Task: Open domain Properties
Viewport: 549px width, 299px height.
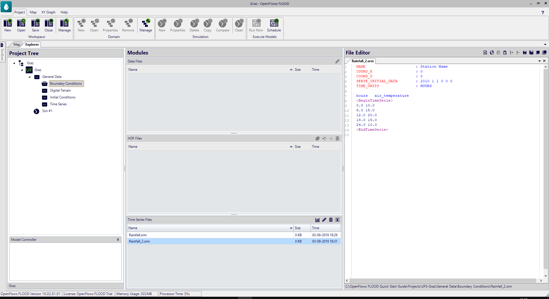Action: (x=110, y=25)
